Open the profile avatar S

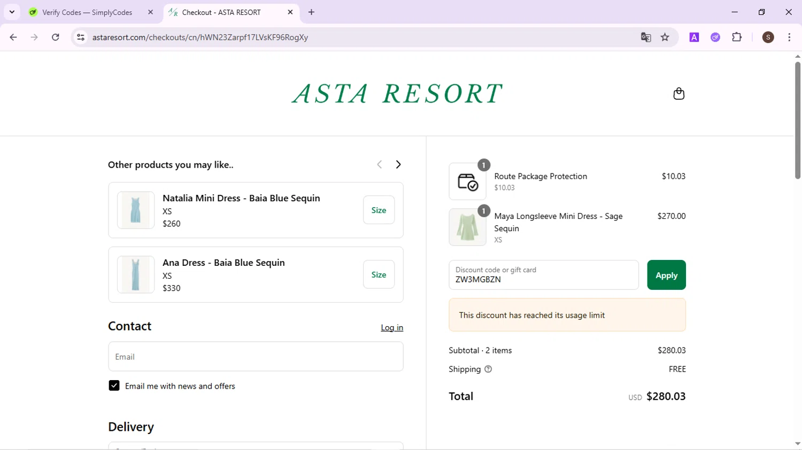point(768,37)
